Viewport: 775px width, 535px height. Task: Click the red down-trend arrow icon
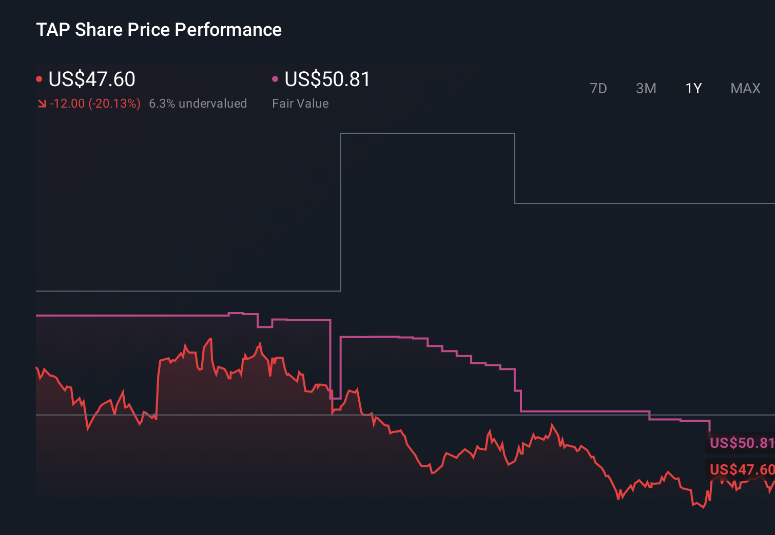point(42,103)
